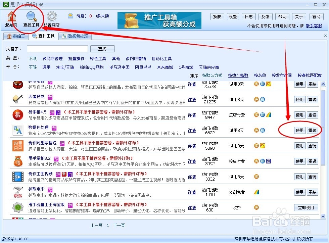Open the 消息 envelope icon
The height and width of the screenshot is (243, 329).
coord(70,16)
